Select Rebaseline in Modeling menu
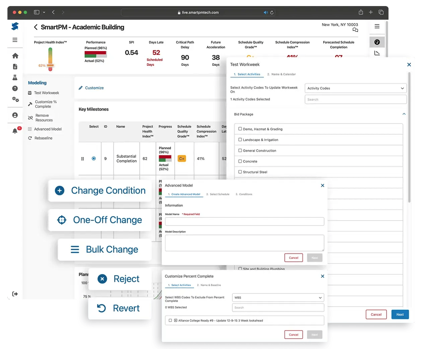Viewport: 422px width, 349px height. [x=40, y=138]
